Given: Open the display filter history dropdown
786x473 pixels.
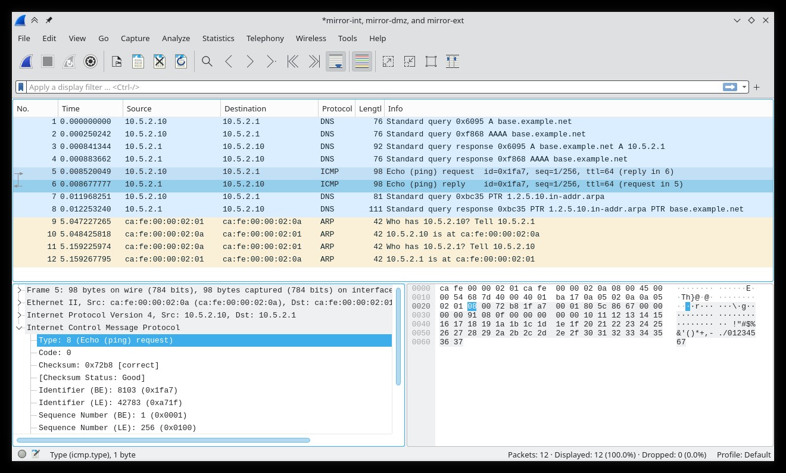Looking at the screenshot, I should (744, 87).
